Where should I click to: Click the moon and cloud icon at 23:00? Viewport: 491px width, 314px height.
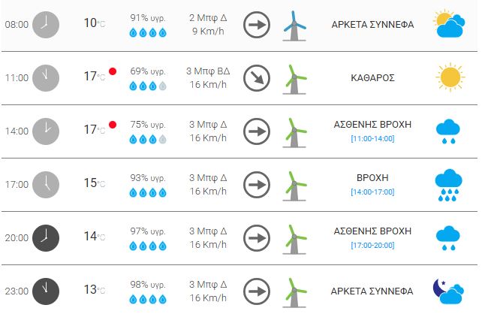click(x=450, y=290)
